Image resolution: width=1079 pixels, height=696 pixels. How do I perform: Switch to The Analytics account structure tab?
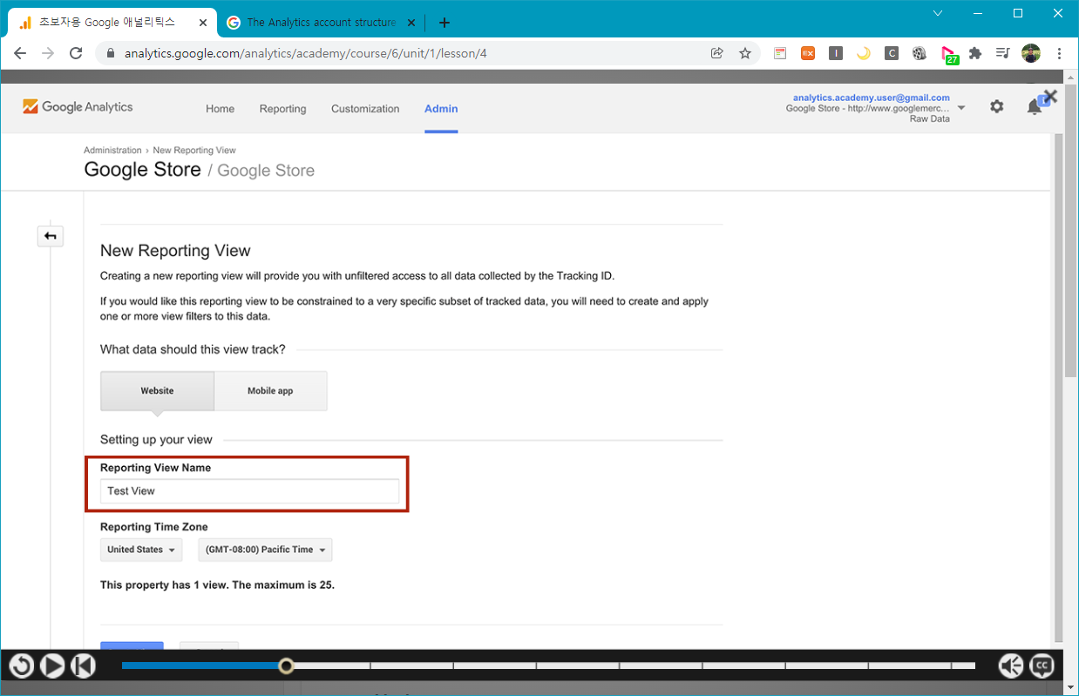pyautogui.click(x=322, y=23)
